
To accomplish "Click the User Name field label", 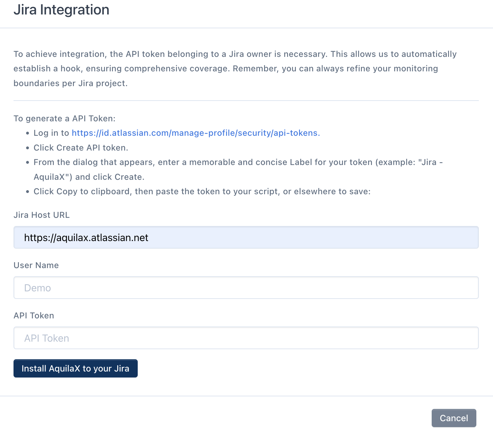I will point(36,265).
